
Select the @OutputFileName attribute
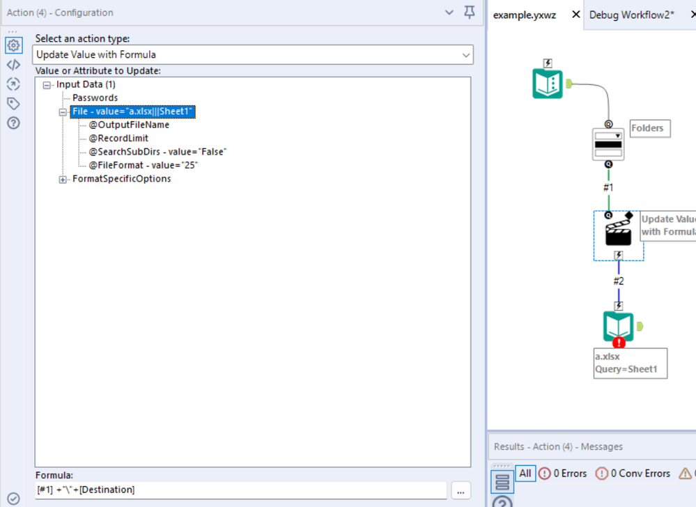coord(129,125)
